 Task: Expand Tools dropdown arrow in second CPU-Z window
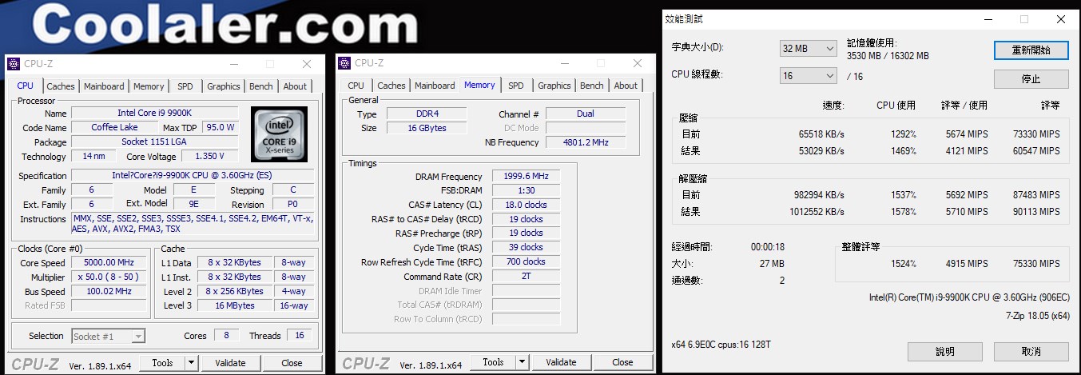tap(522, 362)
